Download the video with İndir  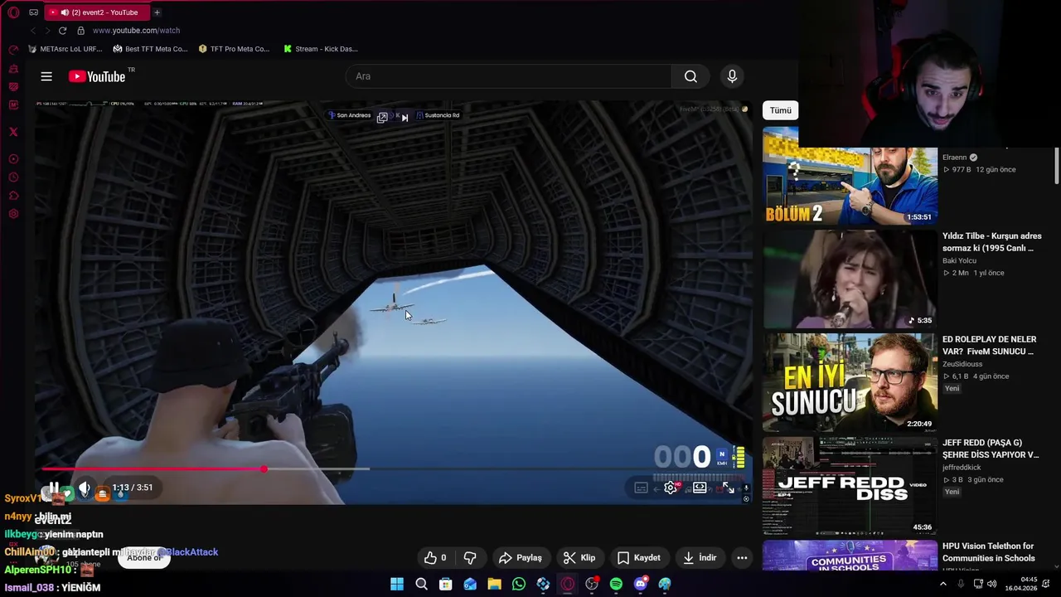(x=700, y=558)
